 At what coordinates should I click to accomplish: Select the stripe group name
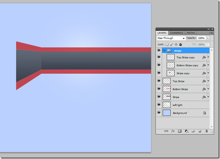pos(178,51)
